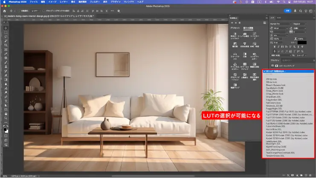Add Invert adjustment (階調の反転)
This screenshot has height=178, width=316.
pos(255,66)
